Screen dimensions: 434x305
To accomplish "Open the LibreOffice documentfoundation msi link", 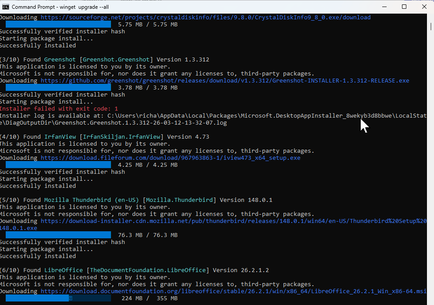I will tap(233, 291).
